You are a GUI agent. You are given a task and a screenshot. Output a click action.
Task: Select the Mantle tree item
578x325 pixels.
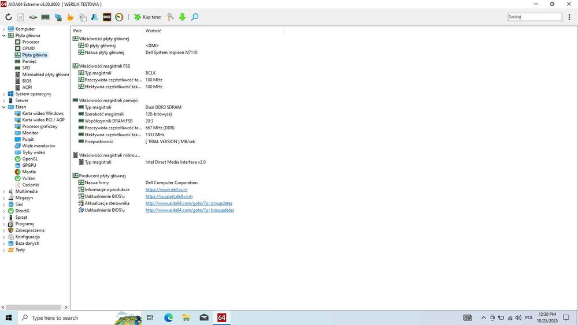pyautogui.click(x=29, y=172)
